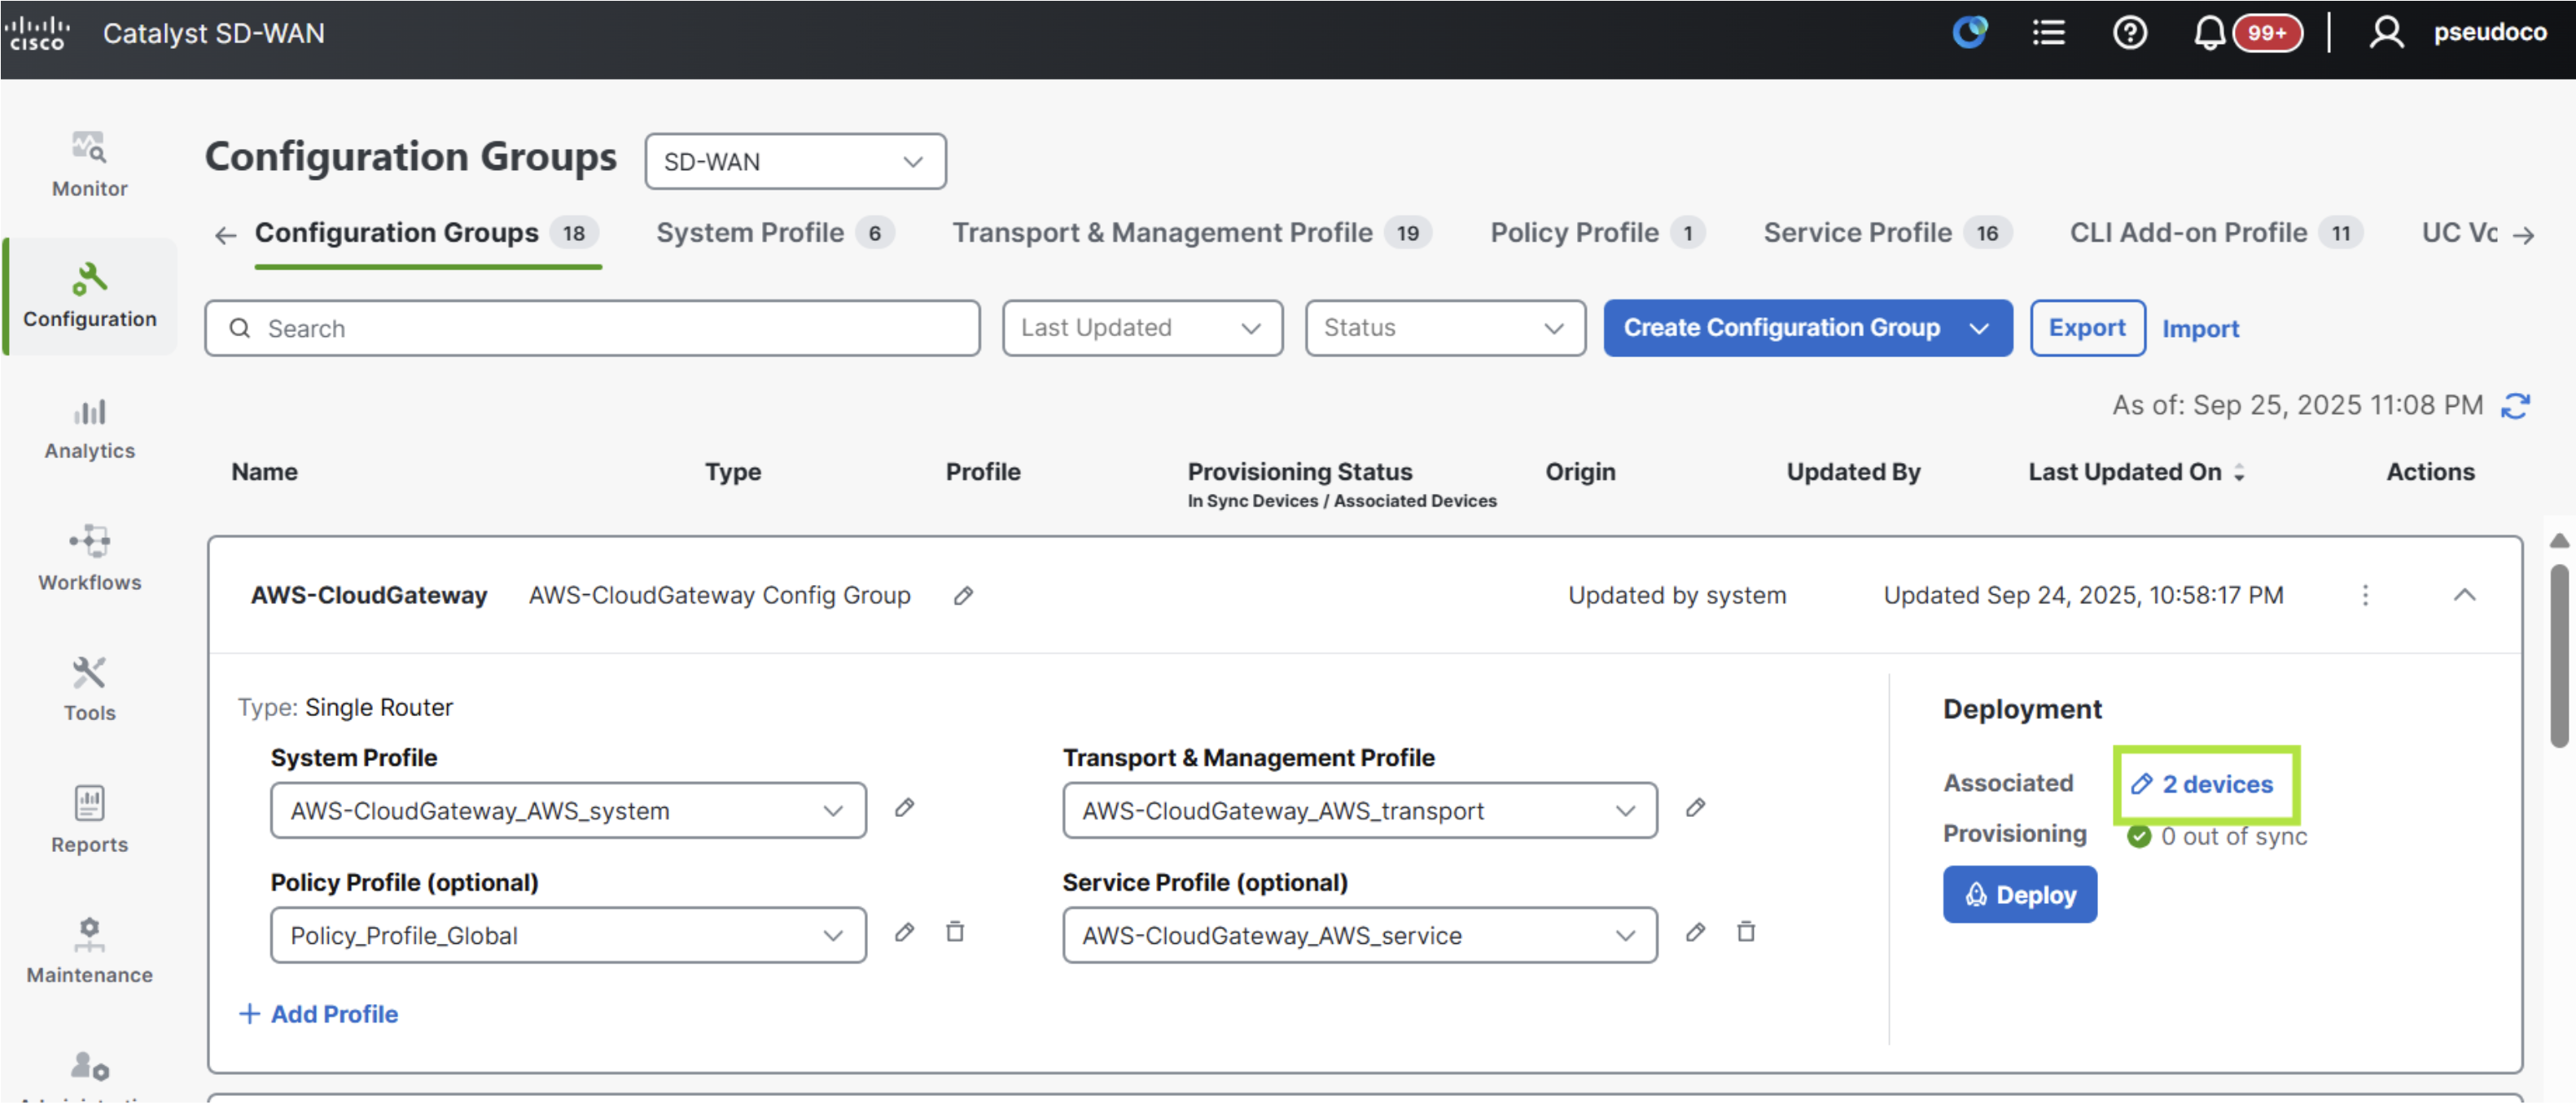Open Create Configuration Group dropdown arrow
This screenshot has width=2576, height=1105.
click(1978, 328)
